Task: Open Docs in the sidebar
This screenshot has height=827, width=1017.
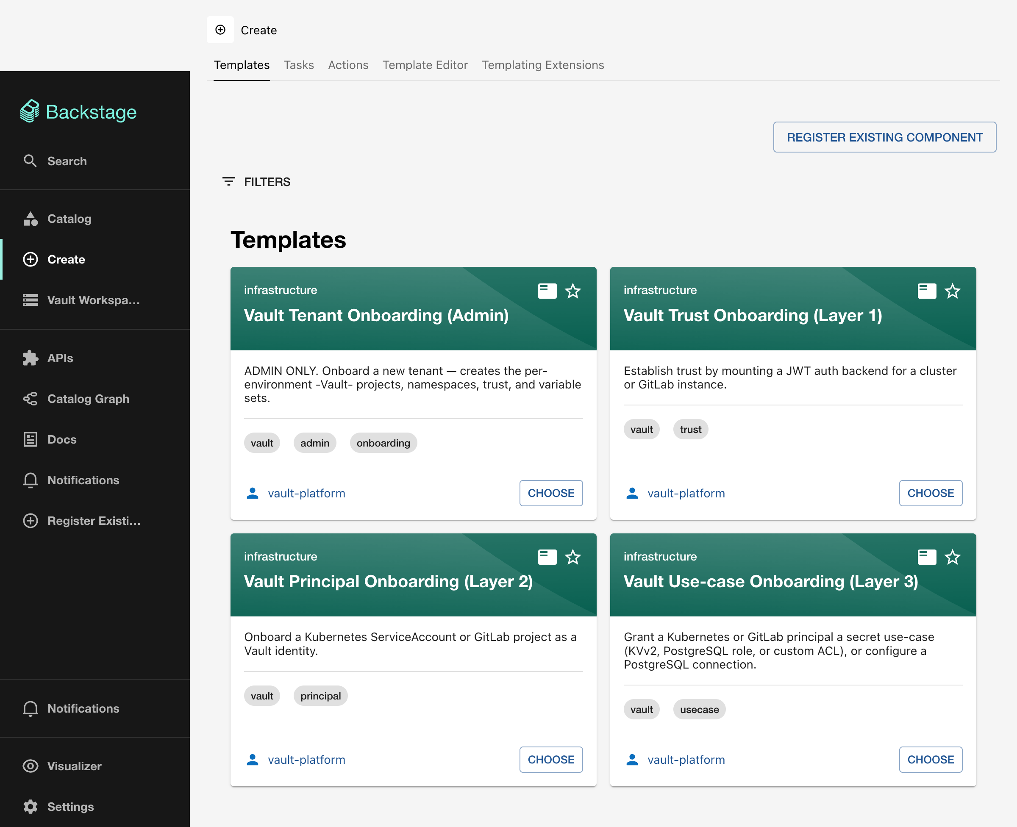Action: point(95,439)
